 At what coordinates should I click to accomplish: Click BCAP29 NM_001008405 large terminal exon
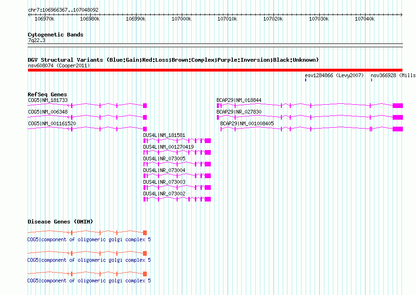point(398,129)
